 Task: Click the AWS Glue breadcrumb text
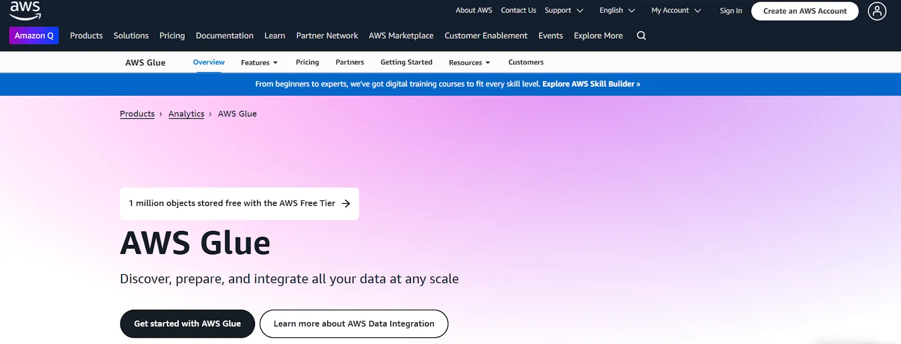pyautogui.click(x=237, y=114)
